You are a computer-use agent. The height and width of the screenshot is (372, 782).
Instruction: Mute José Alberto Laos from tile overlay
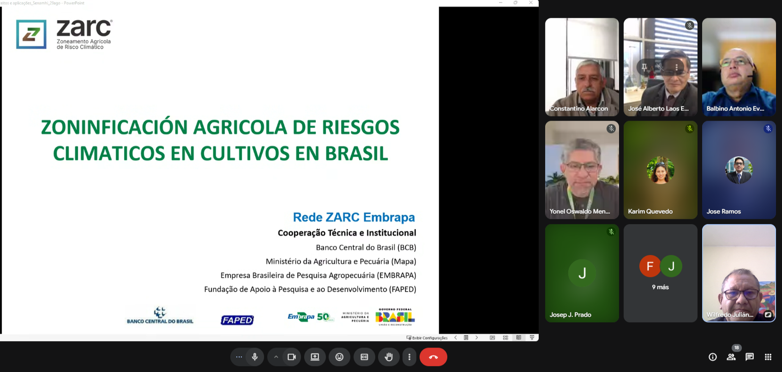(660, 67)
